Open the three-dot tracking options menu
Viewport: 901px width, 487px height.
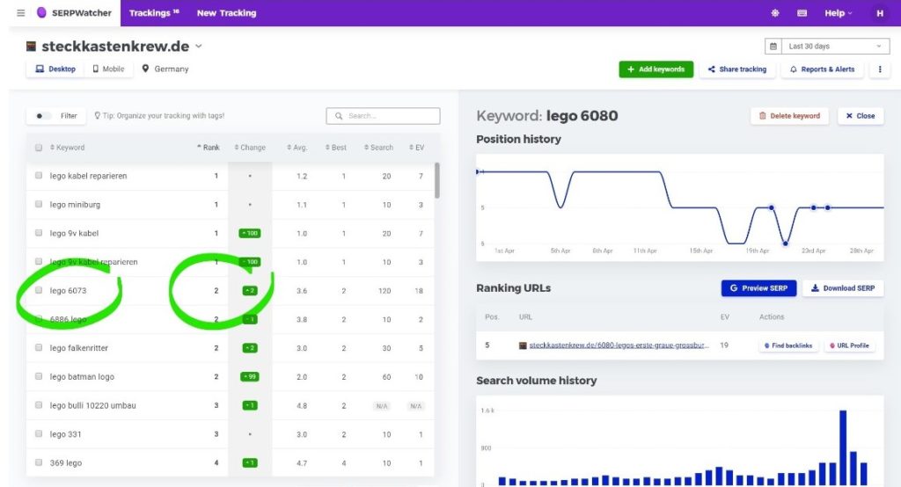[879, 69]
